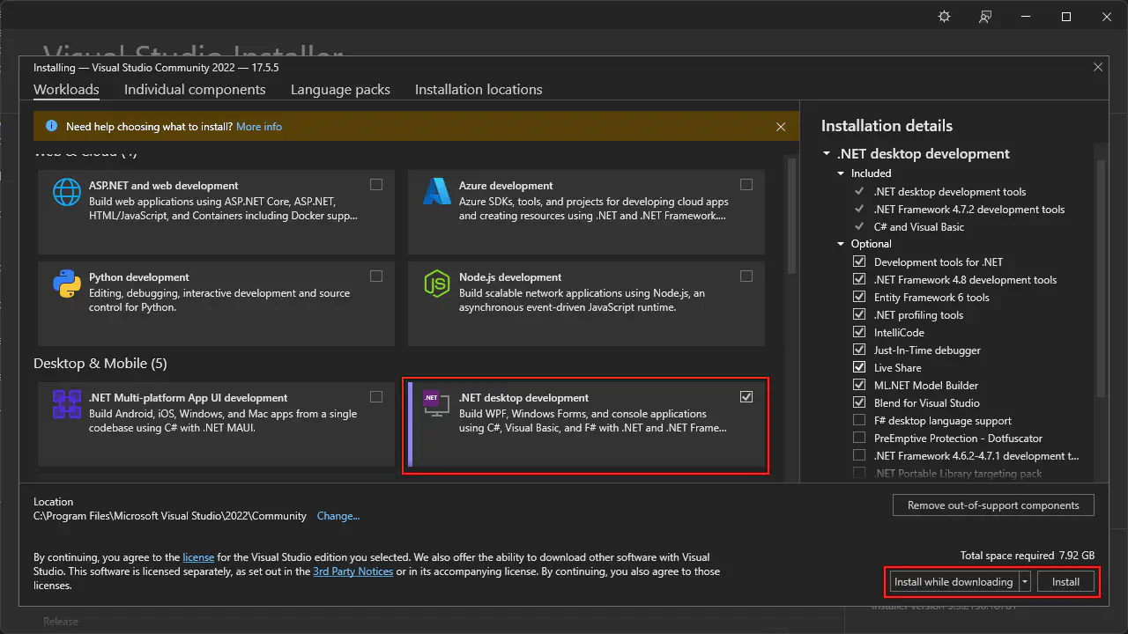Image resolution: width=1128 pixels, height=634 pixels.
Task: Open the 3rd Party Notices link
Action: pos(353,571)
